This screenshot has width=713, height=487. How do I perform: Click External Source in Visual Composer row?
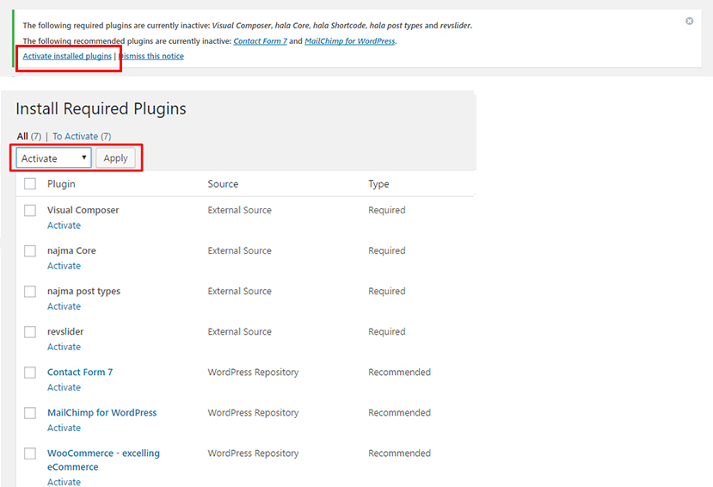point(240,210)
